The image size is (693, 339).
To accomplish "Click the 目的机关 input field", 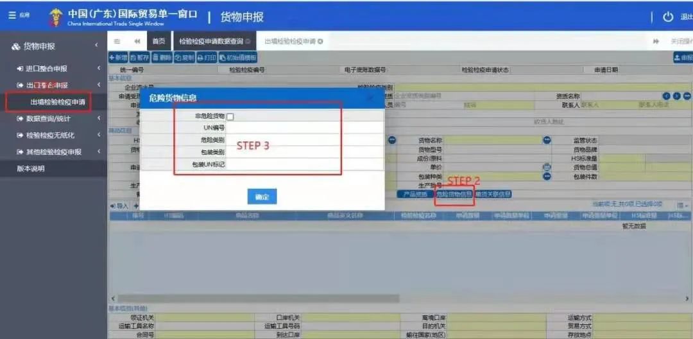I will click(497, 326).
